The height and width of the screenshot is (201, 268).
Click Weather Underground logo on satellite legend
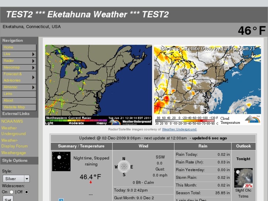[x=252, y=119]
